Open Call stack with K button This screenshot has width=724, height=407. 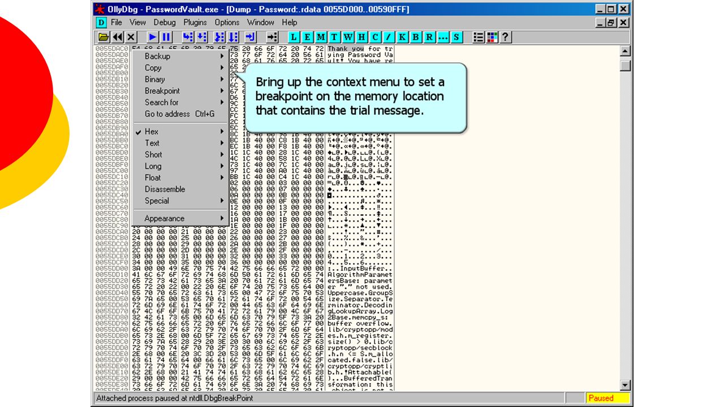(x=402, y=37)
